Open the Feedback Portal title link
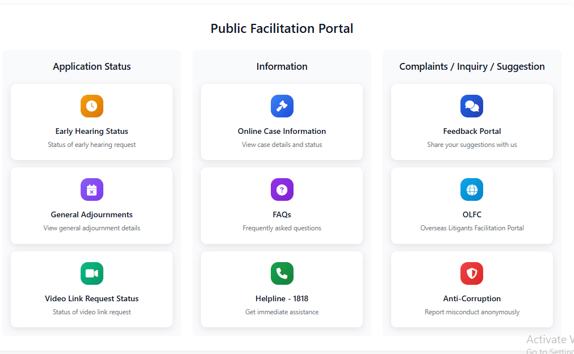 click(472, 131)
